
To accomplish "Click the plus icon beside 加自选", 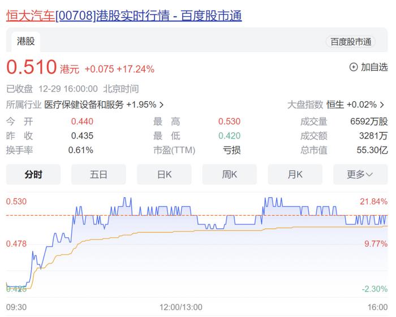I will pyautogui.click(x=354, y=67).
